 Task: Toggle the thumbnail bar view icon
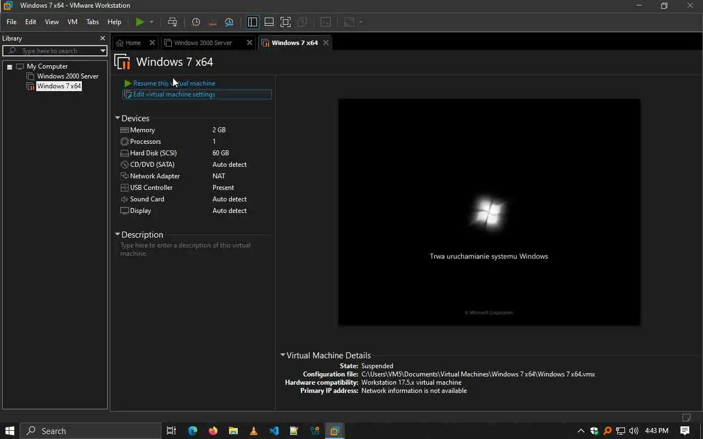click(269, 22)
